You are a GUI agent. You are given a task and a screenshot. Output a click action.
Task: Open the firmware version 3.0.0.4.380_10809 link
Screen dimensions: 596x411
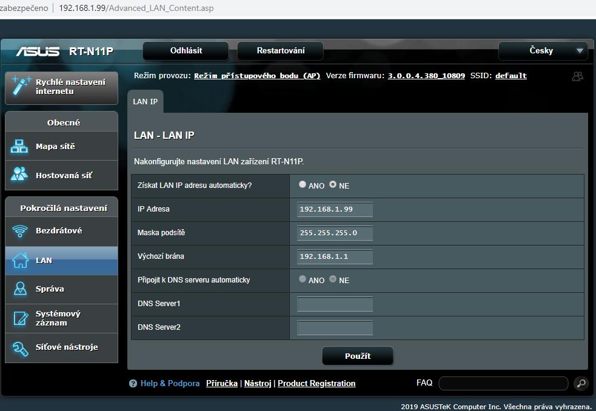pyautogui.click(x=426, y=76)
